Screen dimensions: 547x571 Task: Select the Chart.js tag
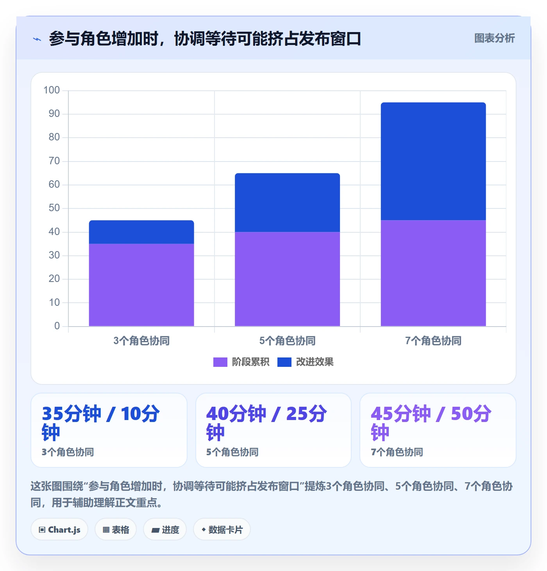click(59, 530)
